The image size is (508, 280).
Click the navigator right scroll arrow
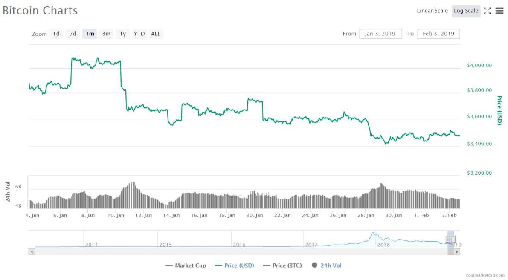click(x=457, y=252)
